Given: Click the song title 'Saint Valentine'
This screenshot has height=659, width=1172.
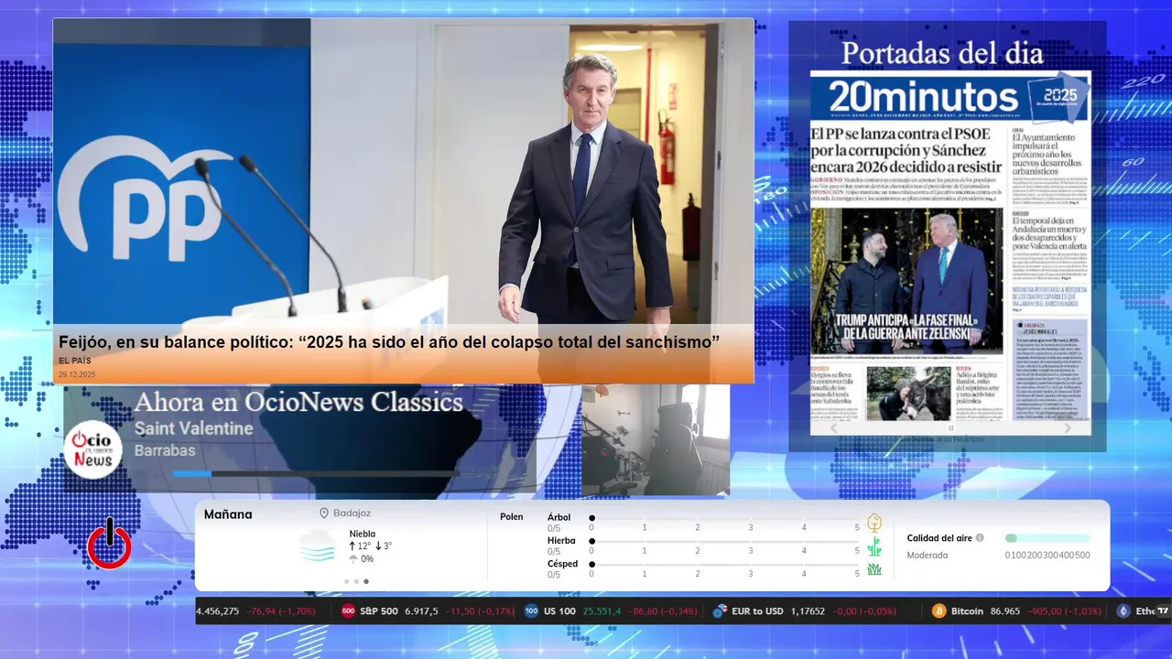Looking at the screenshot, I should click(x=193, y=428).
